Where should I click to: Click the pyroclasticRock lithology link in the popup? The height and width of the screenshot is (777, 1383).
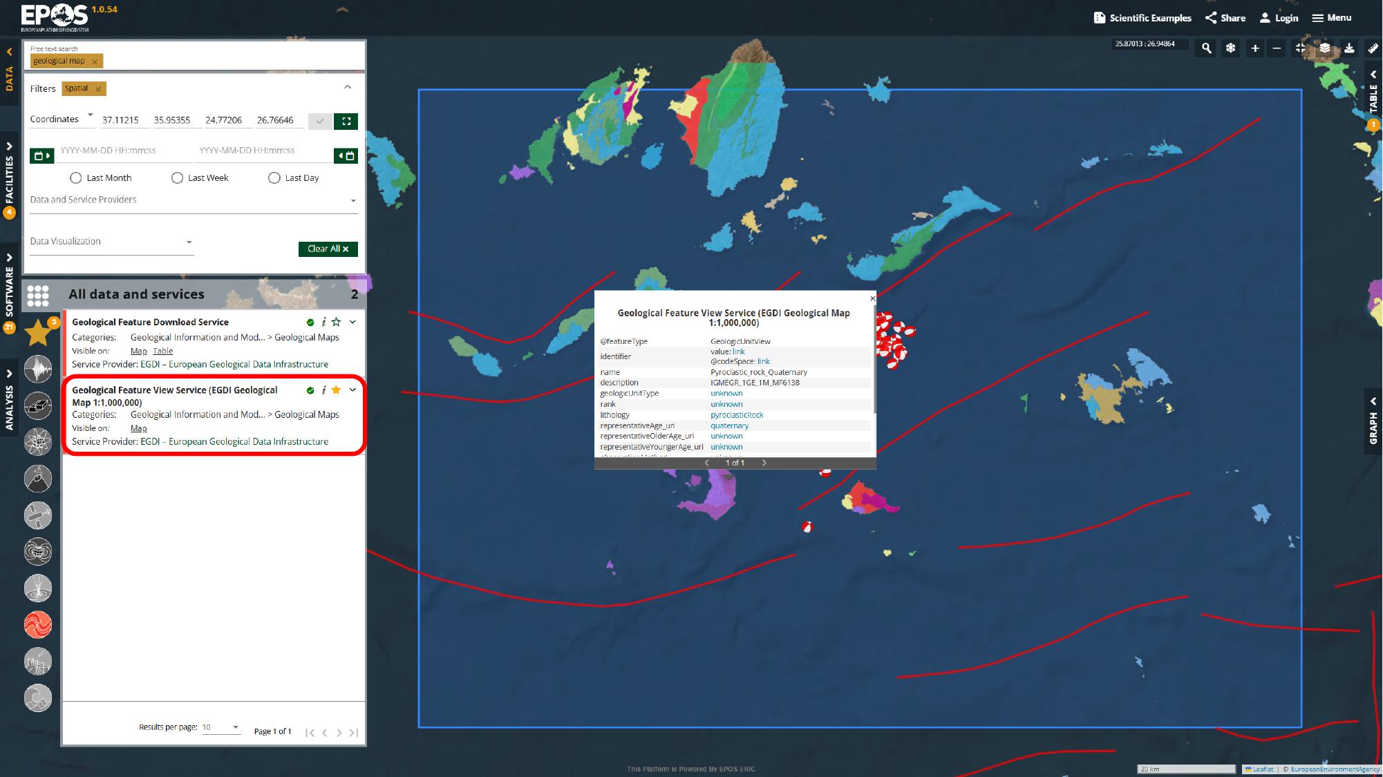point(737,414)
